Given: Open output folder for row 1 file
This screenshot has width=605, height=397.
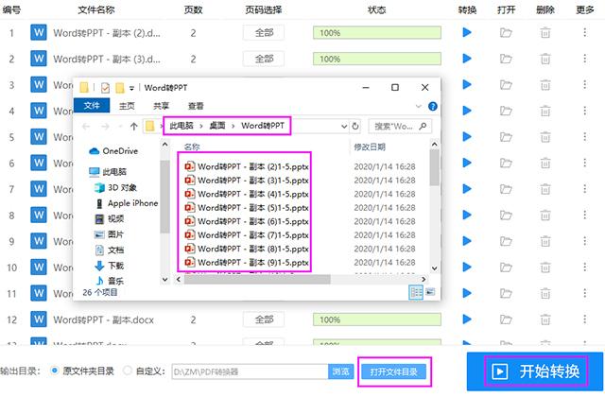Looking at the screenshot, I should point(506,33).
